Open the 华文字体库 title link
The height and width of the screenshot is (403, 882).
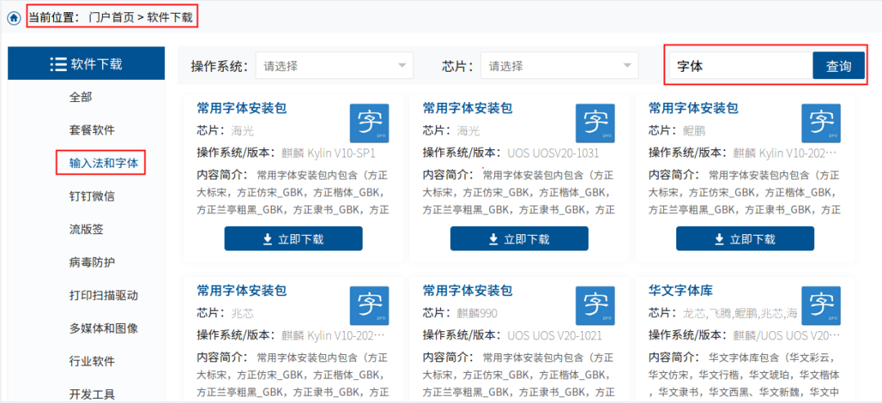pos(680,290)
